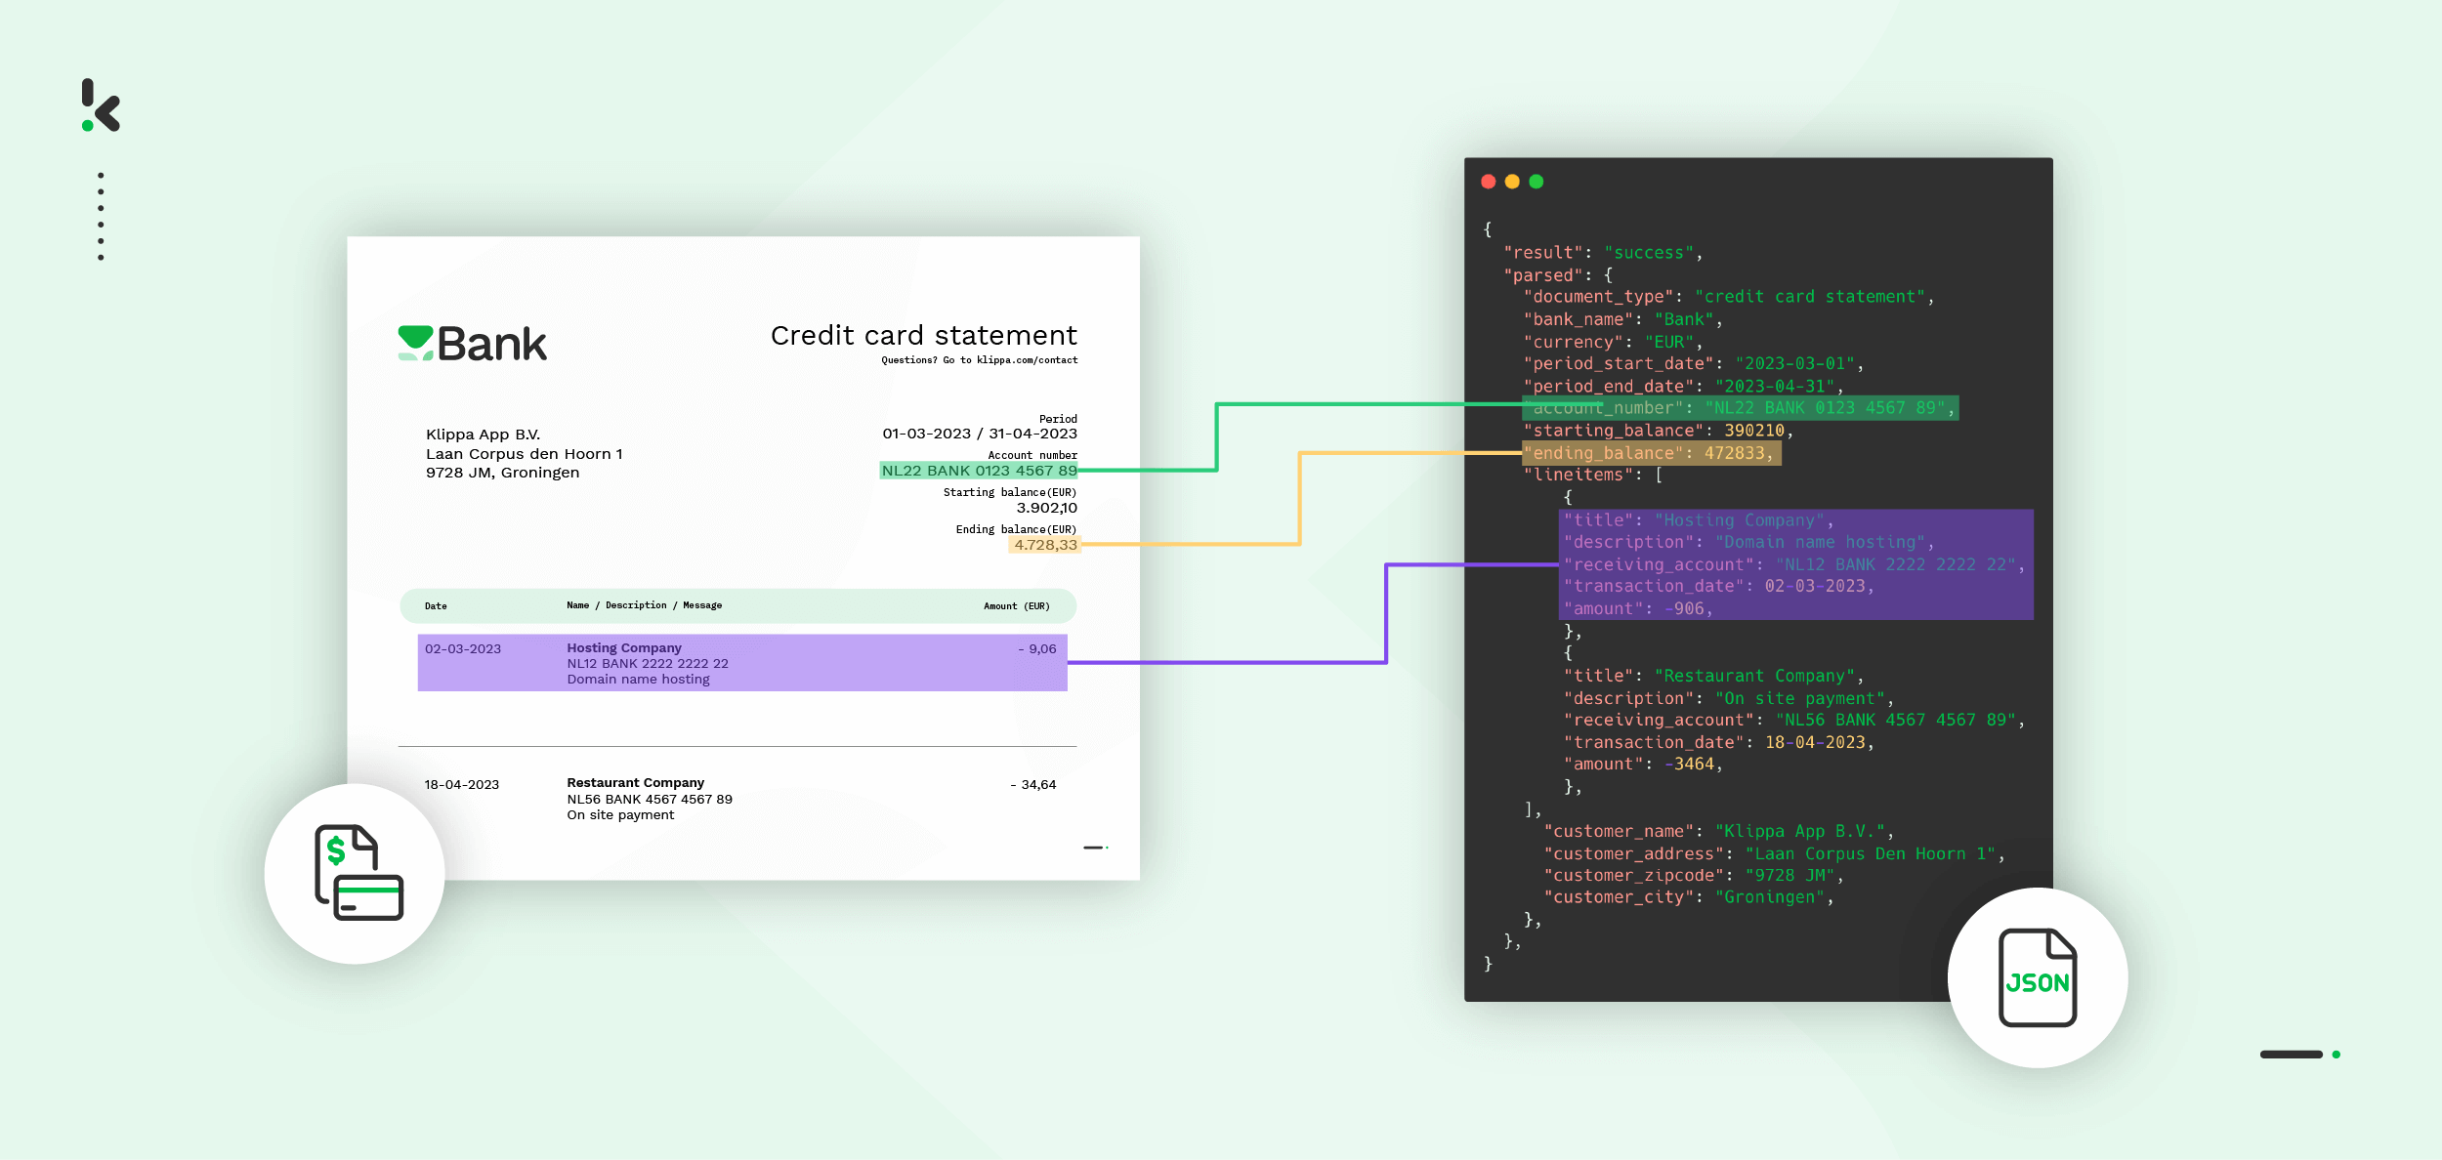Click the yellow window dot in code panel
Image resolution: width=2442 pixels, height=1160 pixels.
(1512, 182)
